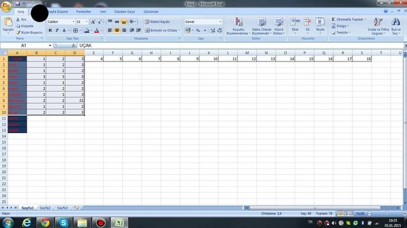Toggle align text right

tap(124, 30)
